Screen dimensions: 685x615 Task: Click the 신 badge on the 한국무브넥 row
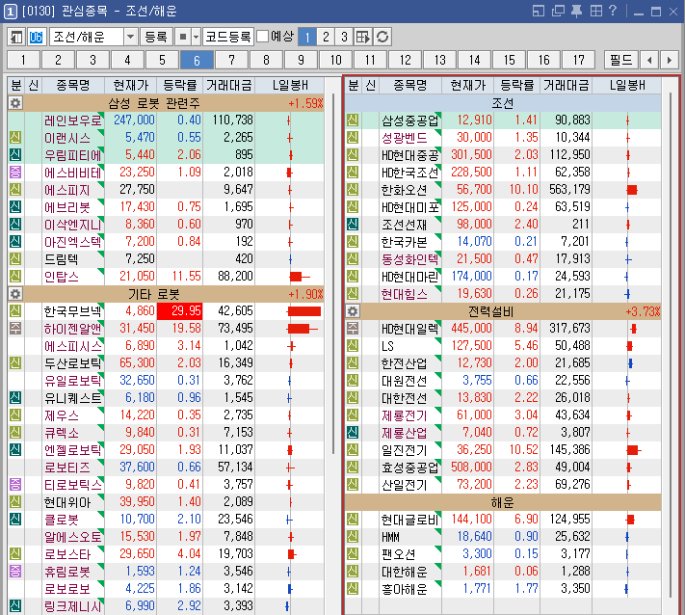[15, 310]
